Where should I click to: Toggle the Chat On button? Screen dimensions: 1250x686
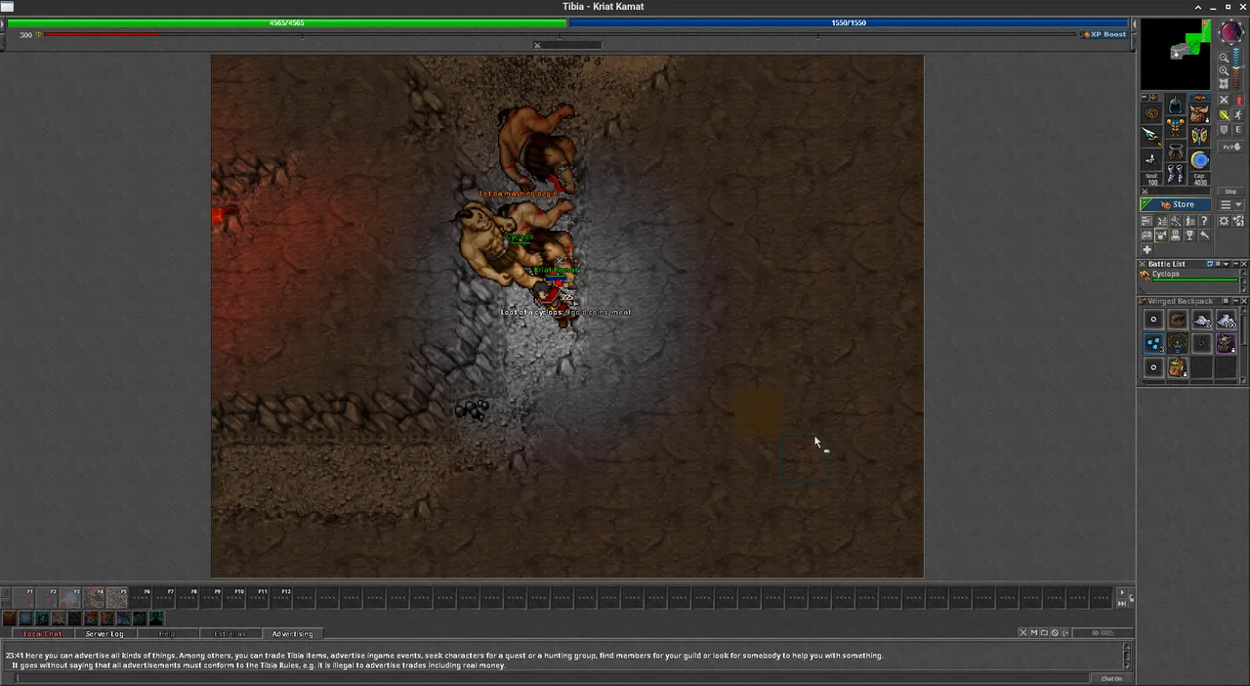click(1111, 678)
